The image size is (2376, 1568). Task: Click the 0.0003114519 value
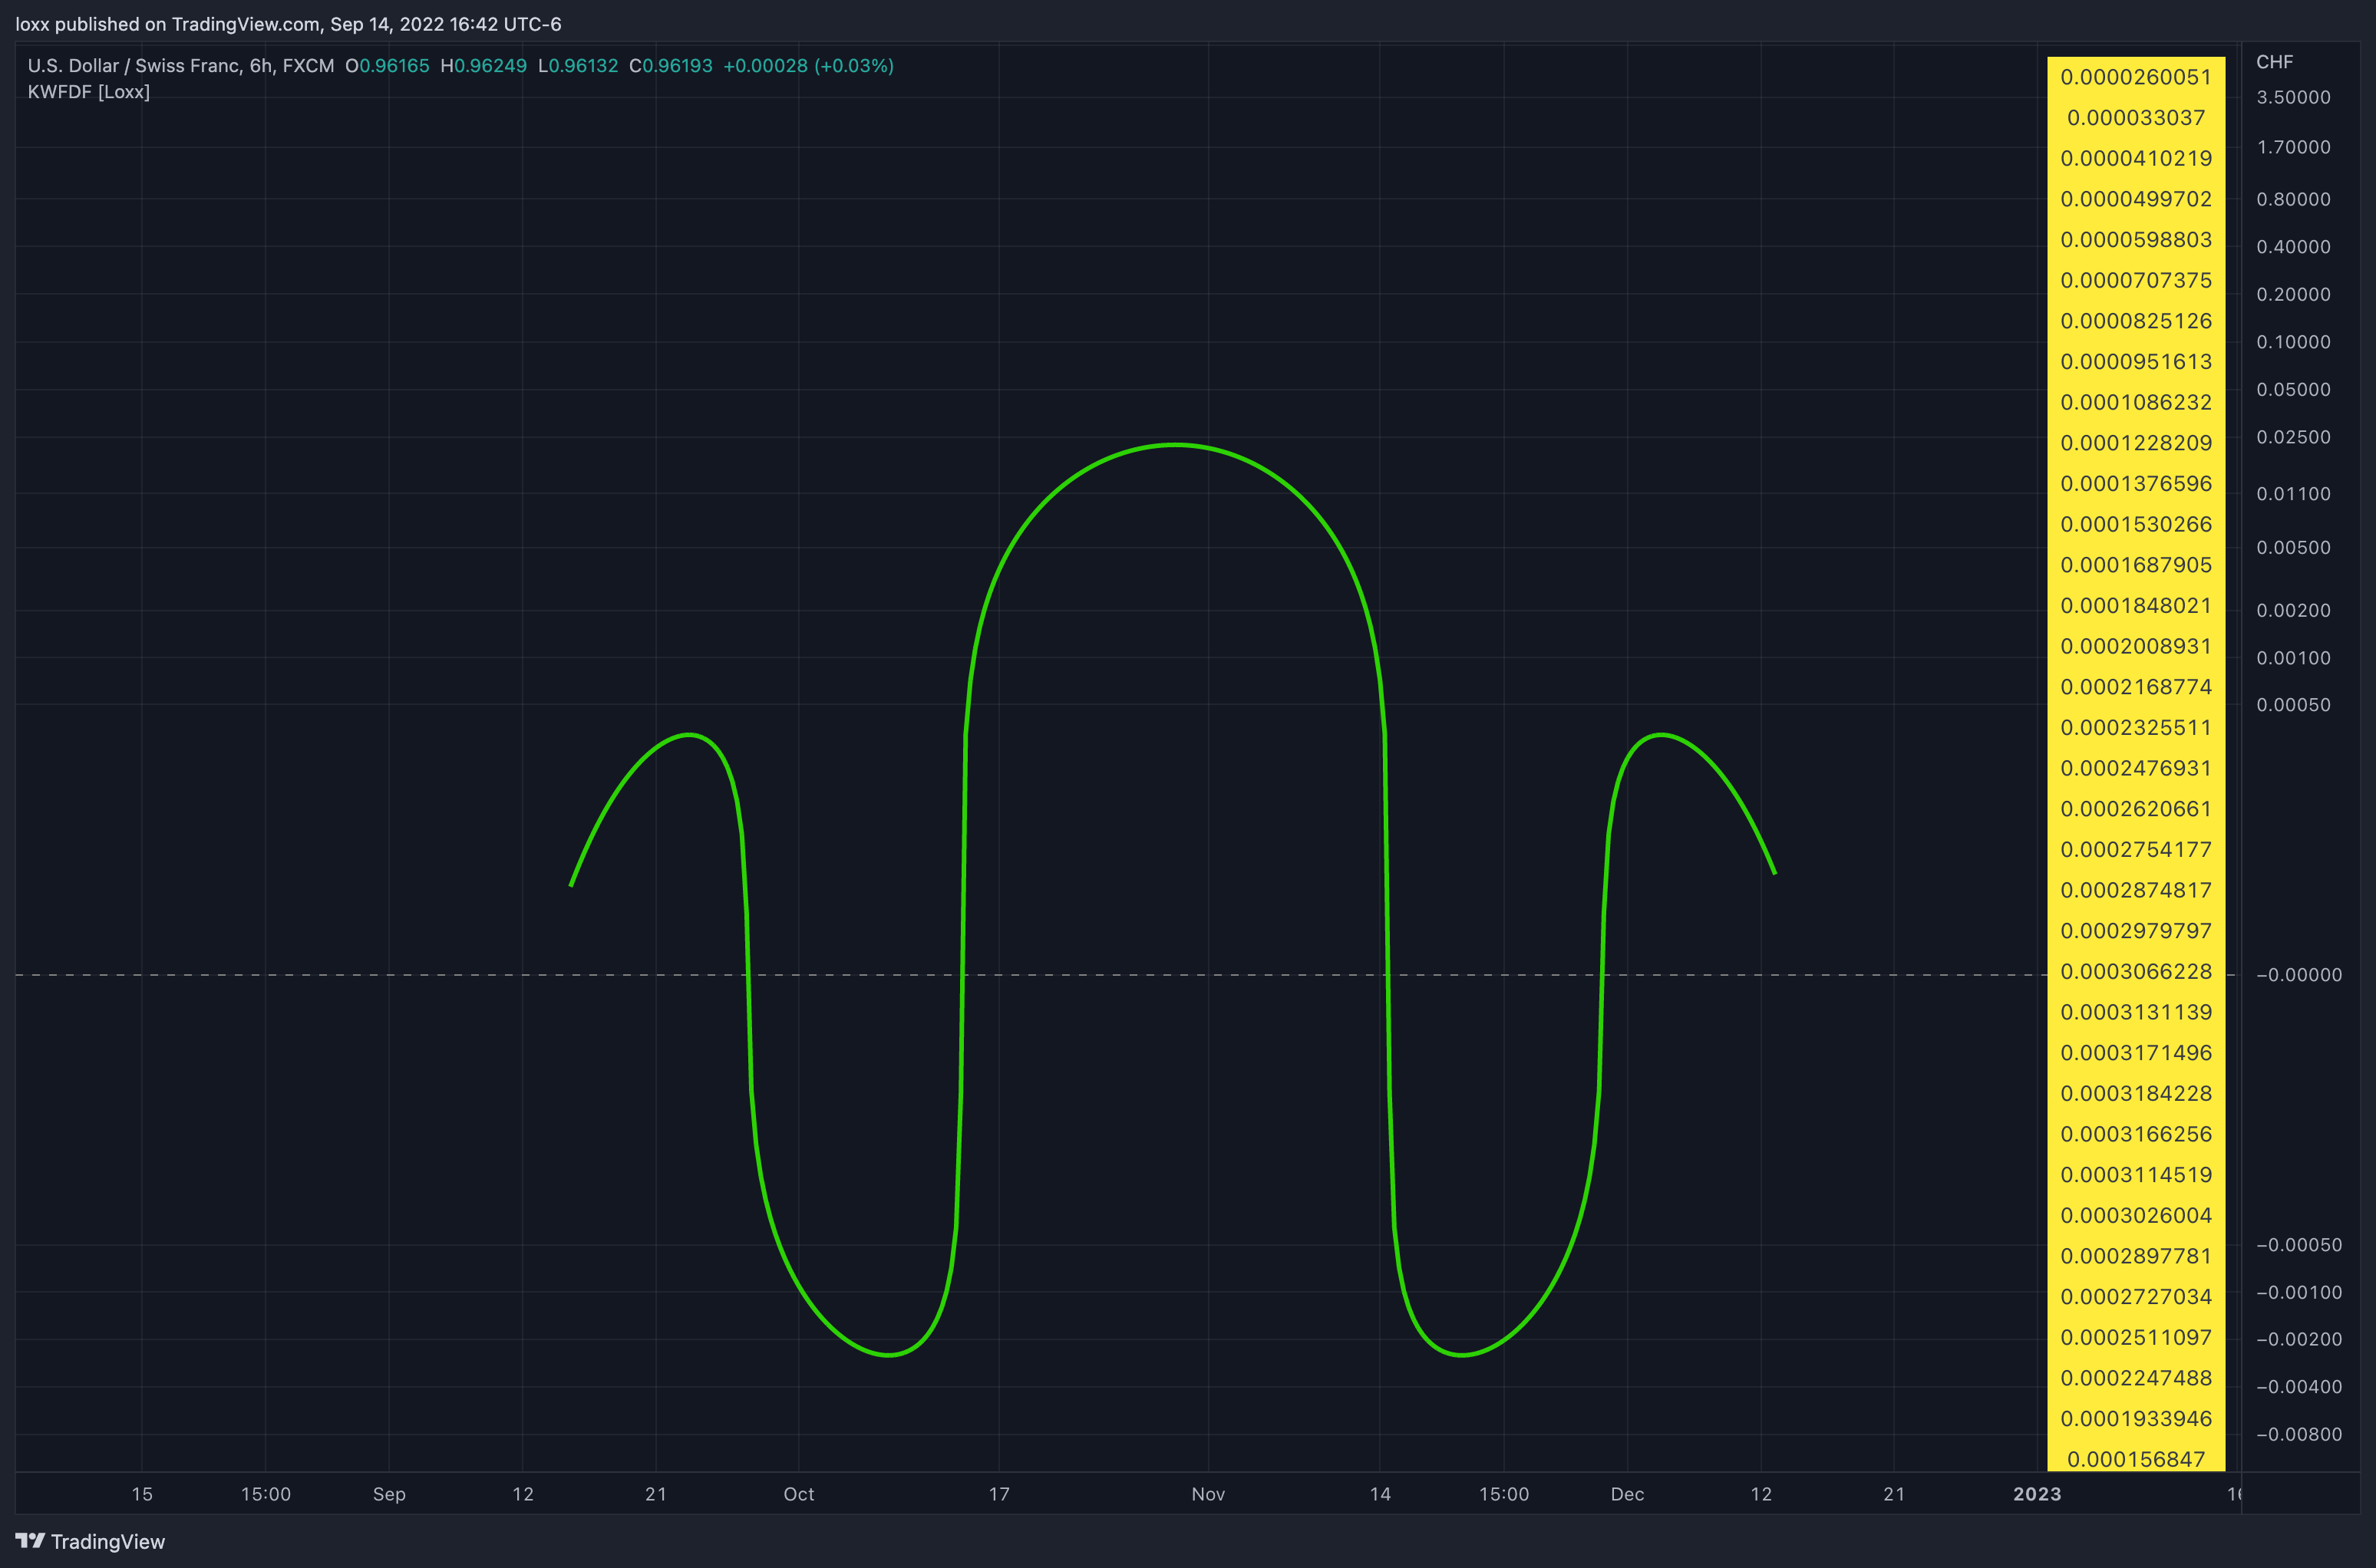click(x=2136, y=1175)
